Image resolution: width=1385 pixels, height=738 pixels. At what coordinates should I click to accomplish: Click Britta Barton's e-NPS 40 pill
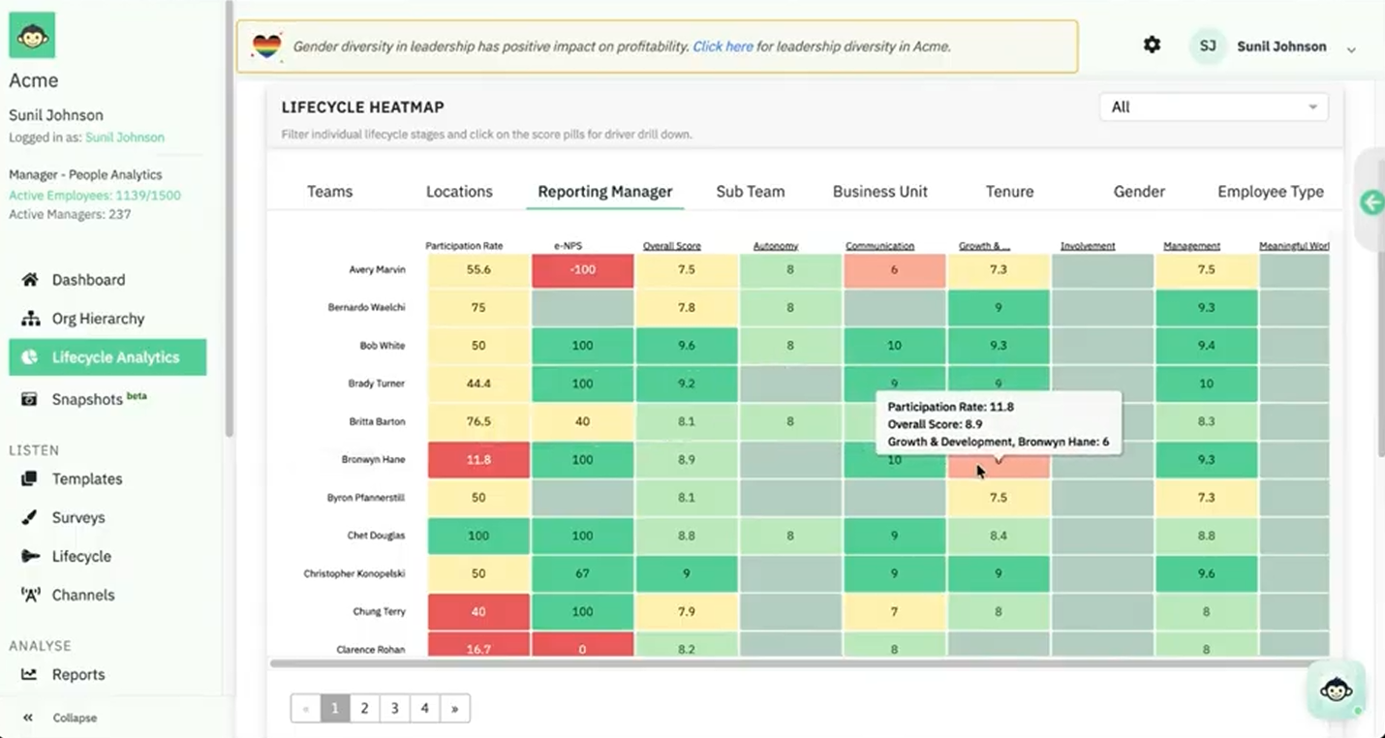click(x=582, y=422)
